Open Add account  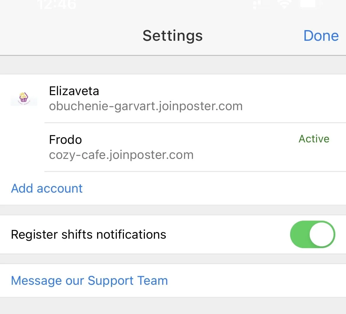[47, 188]
